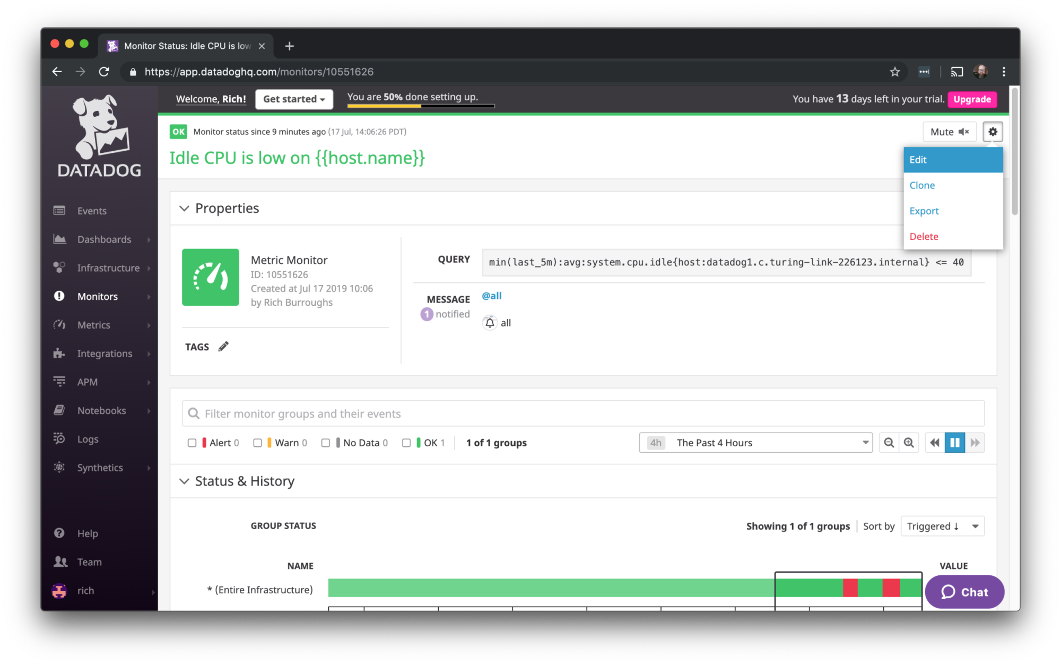Open The Past 4 Hours time range dropdown
Image resolution: width=1061 pixels, height=665 pixels.
755,443
